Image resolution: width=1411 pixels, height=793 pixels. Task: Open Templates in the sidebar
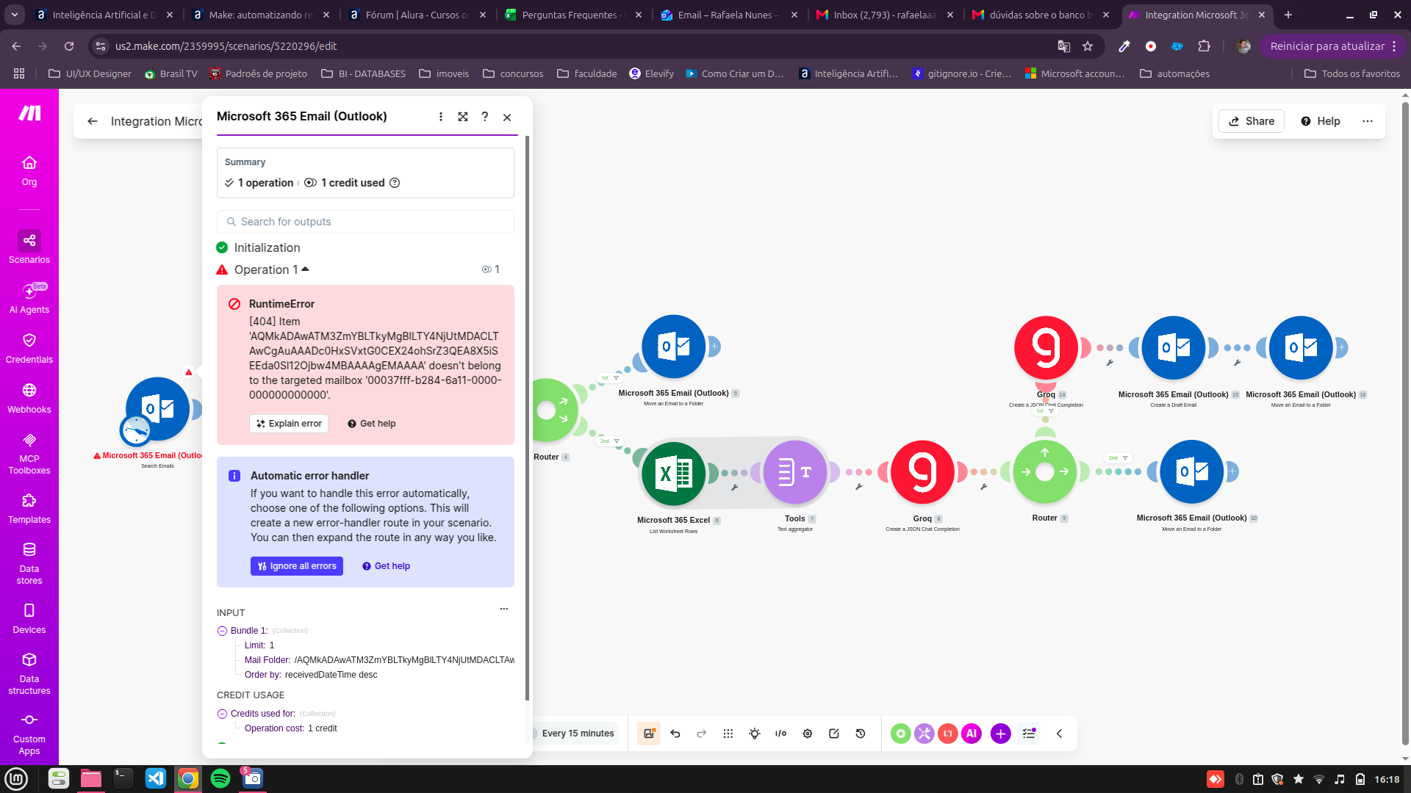(x=29, y=509)
